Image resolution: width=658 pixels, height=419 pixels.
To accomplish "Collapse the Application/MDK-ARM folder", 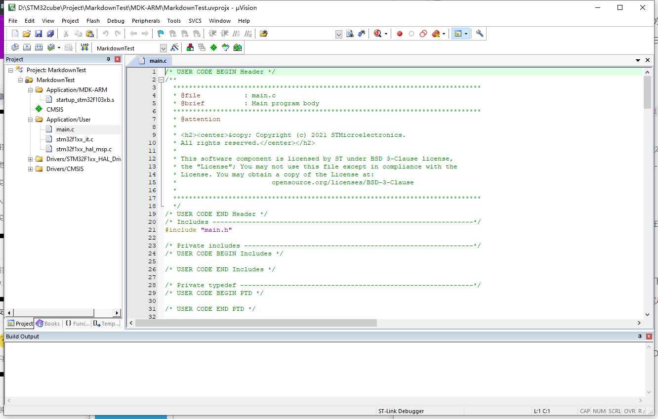I will pyautogui.click(x=31, y=90).
